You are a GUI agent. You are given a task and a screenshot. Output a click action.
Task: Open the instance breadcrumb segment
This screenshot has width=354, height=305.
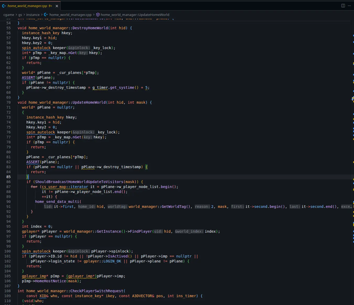click(x=33, y=15)
